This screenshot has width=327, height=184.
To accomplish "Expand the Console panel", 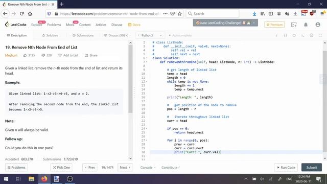I will point(148,168).
